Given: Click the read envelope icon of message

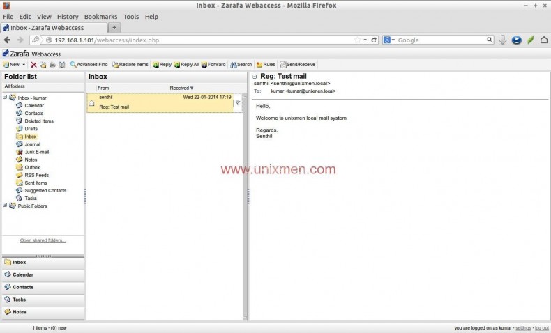Looking at the screenshot, I should [91, 103].
